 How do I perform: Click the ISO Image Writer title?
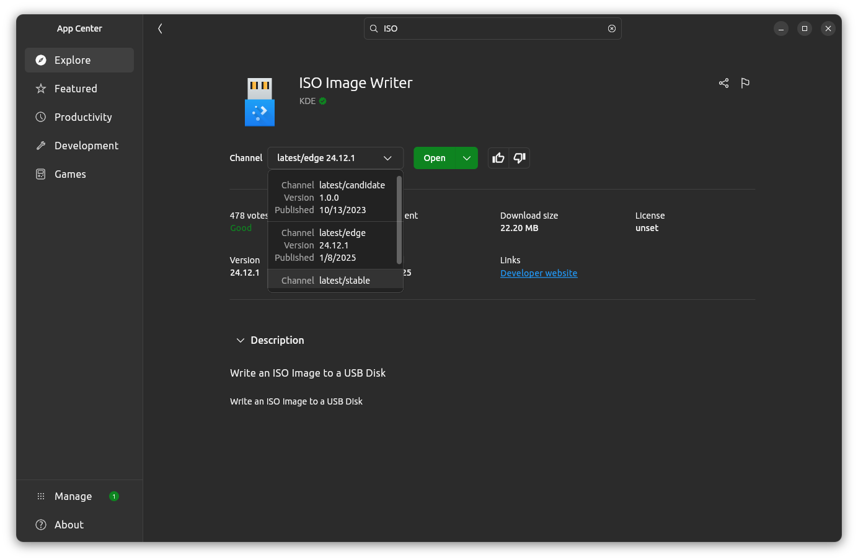356,83
